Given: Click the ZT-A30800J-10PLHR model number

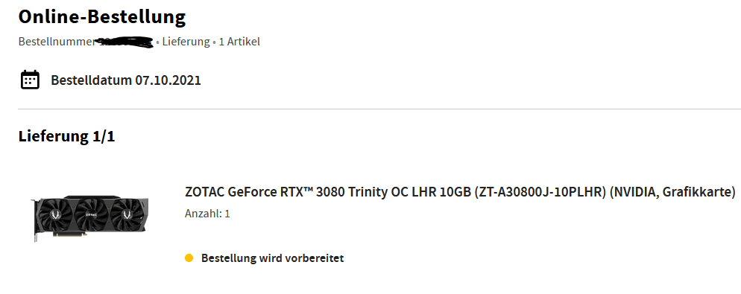Looking at the screenshot, I should point(540,192).
